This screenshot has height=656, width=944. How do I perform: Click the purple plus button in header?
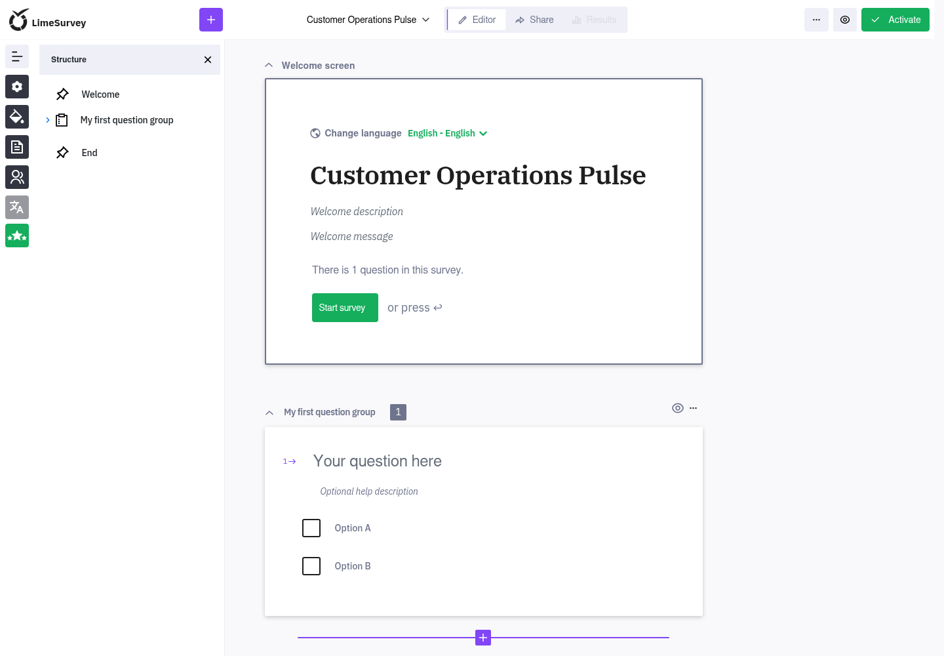[211, 20]
